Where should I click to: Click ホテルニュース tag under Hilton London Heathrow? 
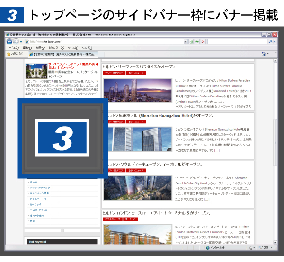click(113, 219)
